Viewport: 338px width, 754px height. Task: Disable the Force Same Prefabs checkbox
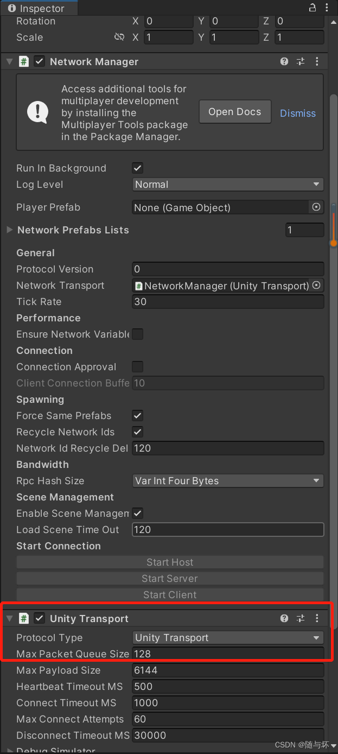click(138, 415)
